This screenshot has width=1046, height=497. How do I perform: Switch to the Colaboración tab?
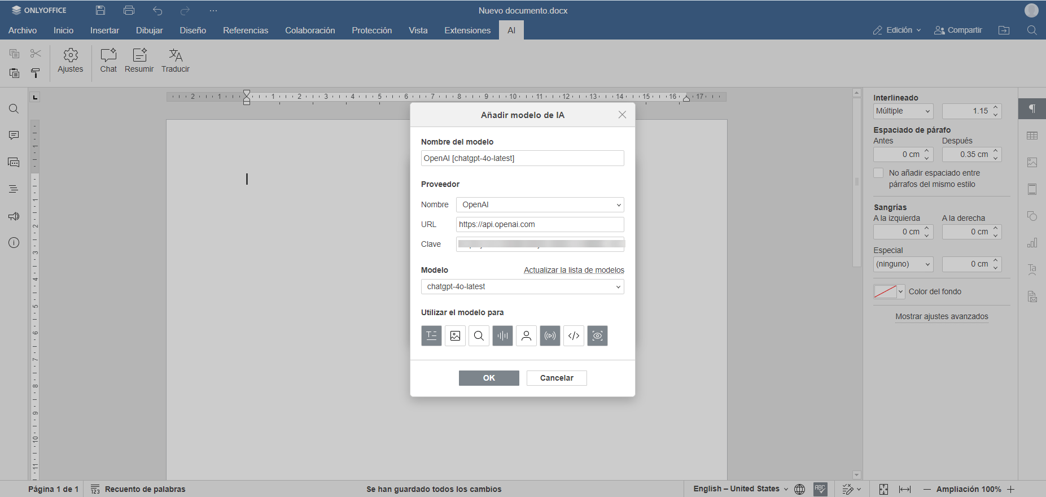310,30
